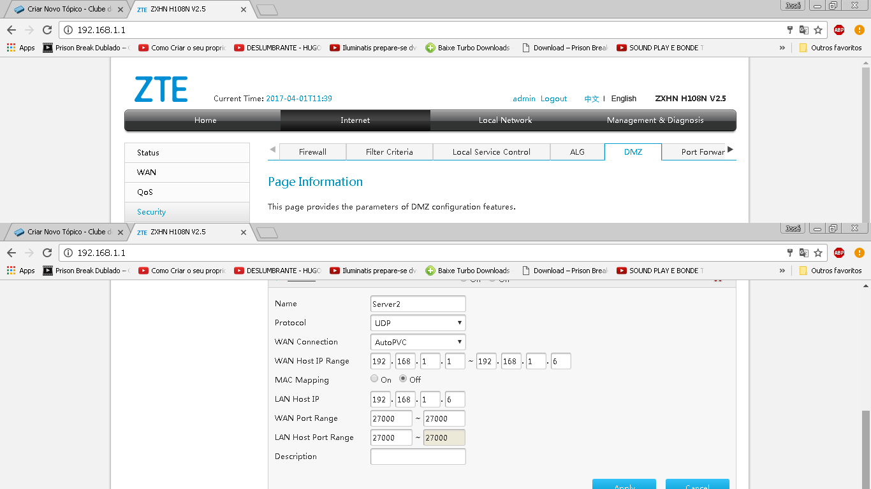
Task: Click the Apply button
Action: click(x=624, y=485)
